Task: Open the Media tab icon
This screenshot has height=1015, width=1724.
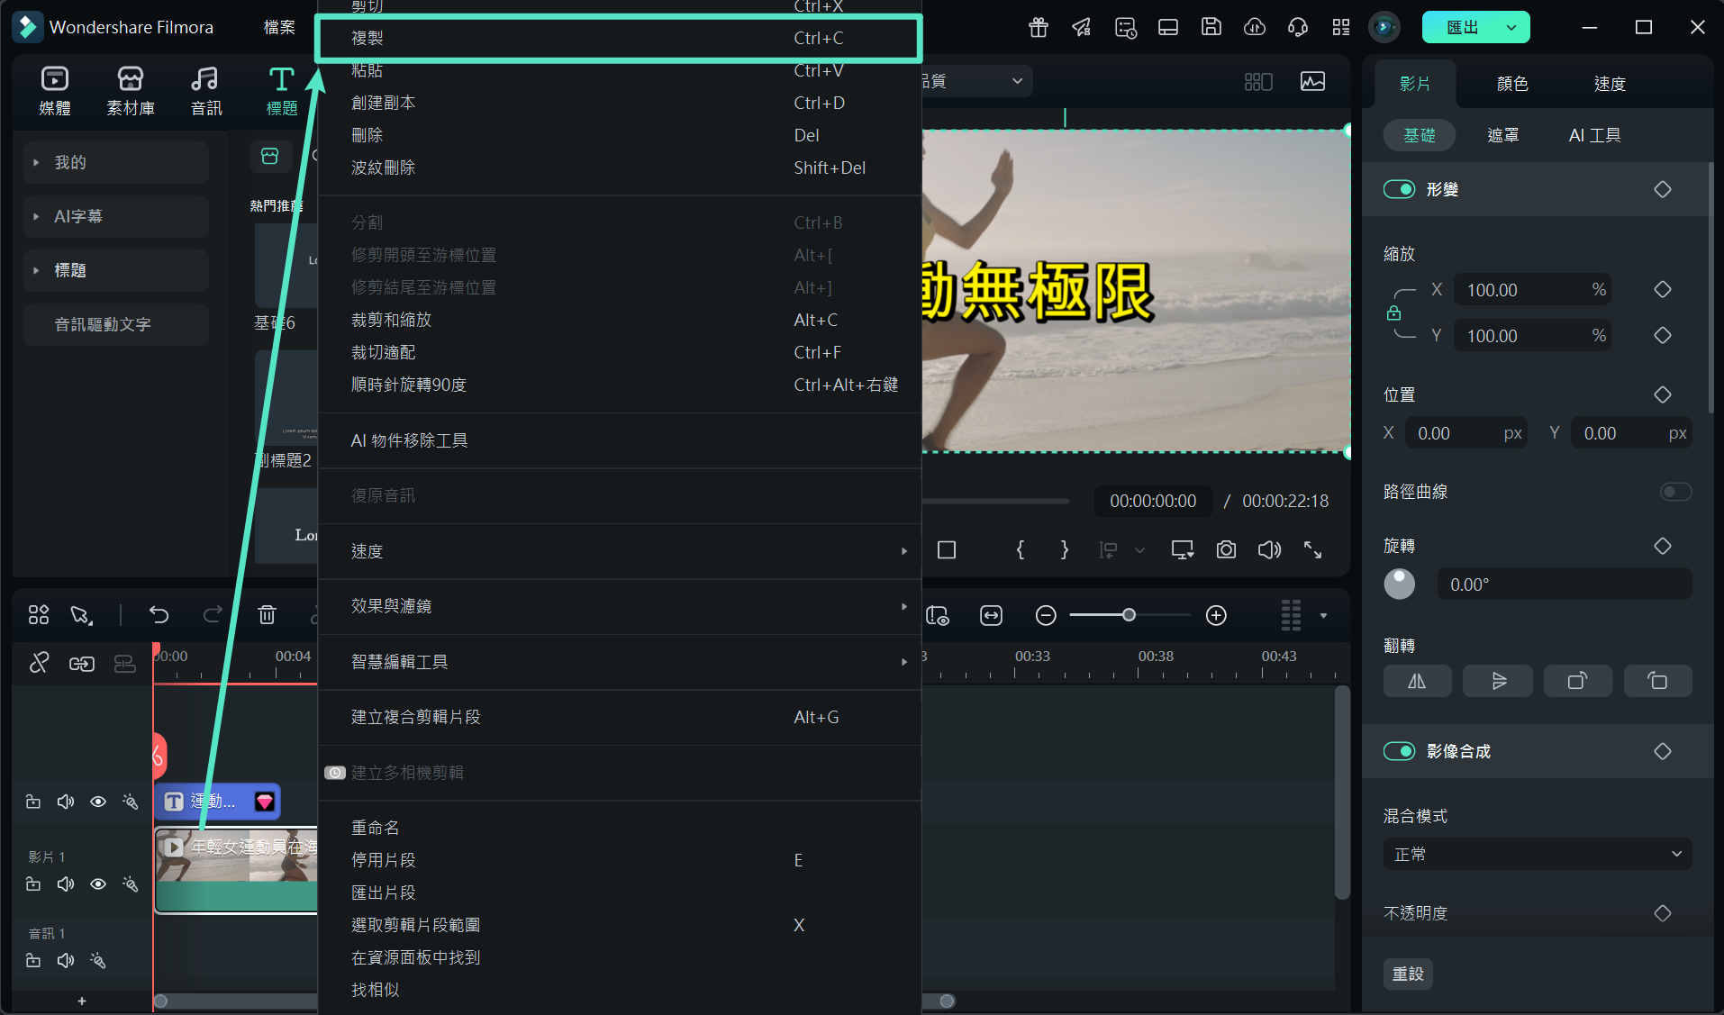Action: tap(55, 79)
